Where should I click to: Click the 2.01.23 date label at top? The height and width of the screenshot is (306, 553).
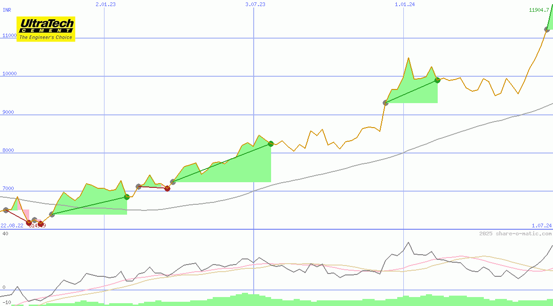point(105,4)
